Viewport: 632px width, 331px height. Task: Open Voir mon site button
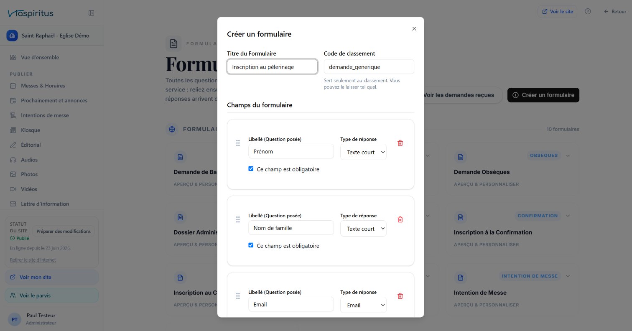pyautogui.click(x=52, y=277)
